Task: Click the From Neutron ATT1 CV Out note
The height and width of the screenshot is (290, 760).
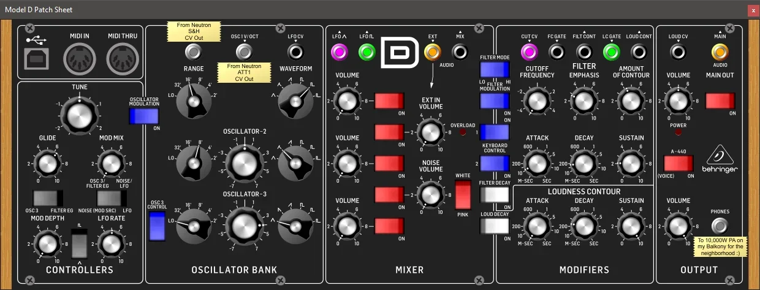Action: pyautogui.click(x=244, y=72)
